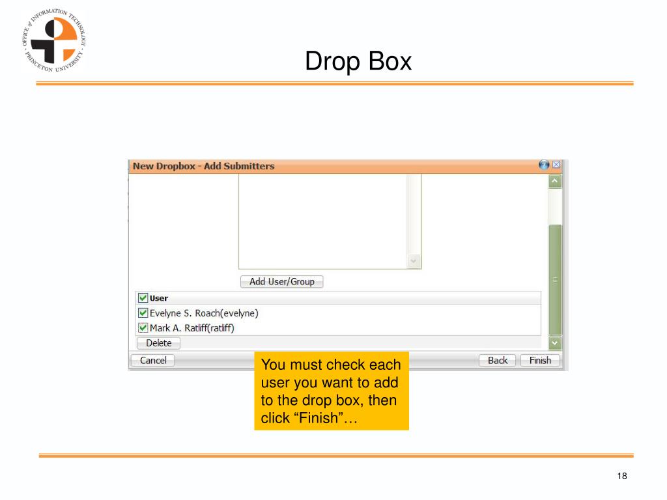Open the dialog's blue help icon

coord(544,165)
